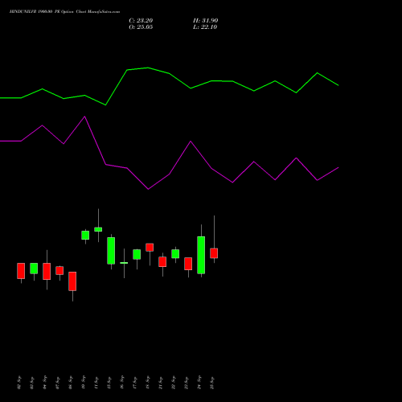Click the low value L: 22.10
Viewport: 402px width, 402px height.
pyautogui.click(x=205, y=27)
